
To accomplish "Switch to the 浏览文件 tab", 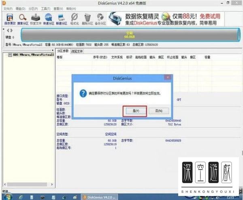I will [77, 51].
